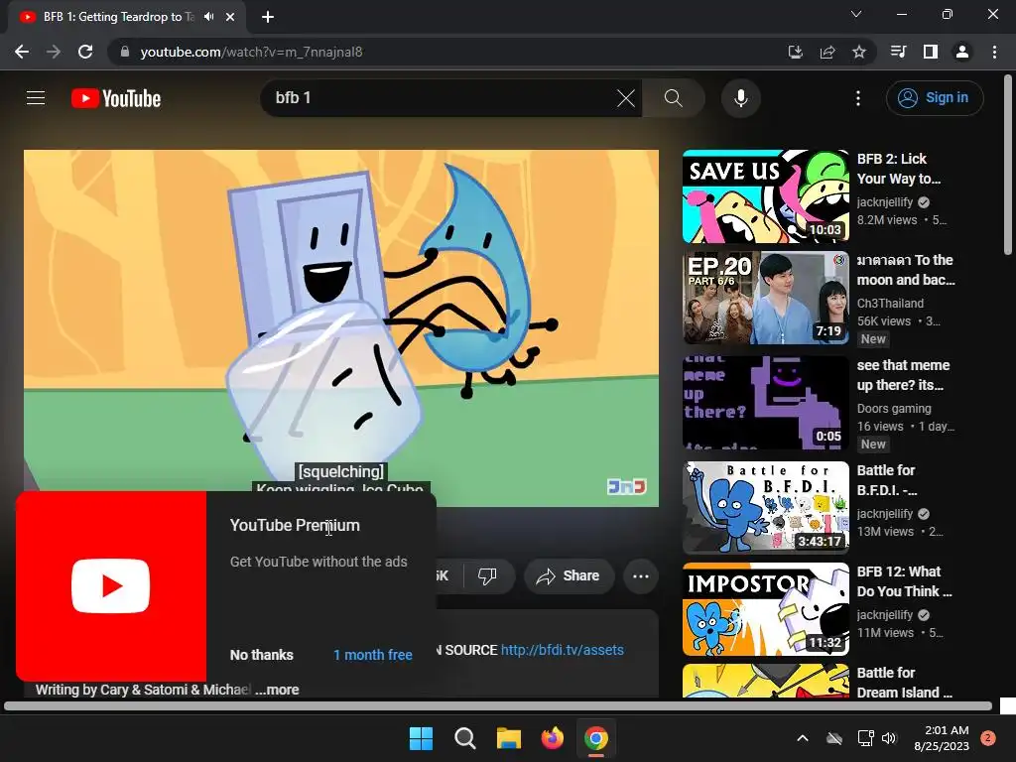This screenshot has width=1016, height=762.
Task: Open more actions ellipsis under video
Action: pyautogui.click(x=641, y=576)
